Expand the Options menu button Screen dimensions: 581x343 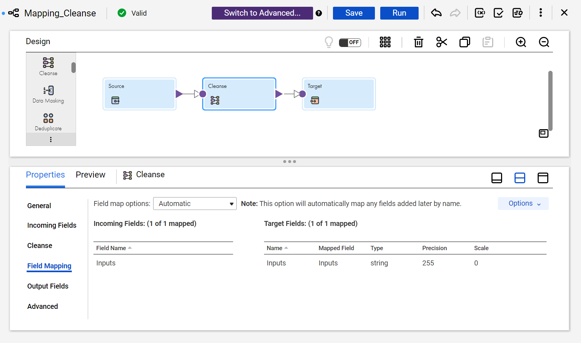[523, 204]
